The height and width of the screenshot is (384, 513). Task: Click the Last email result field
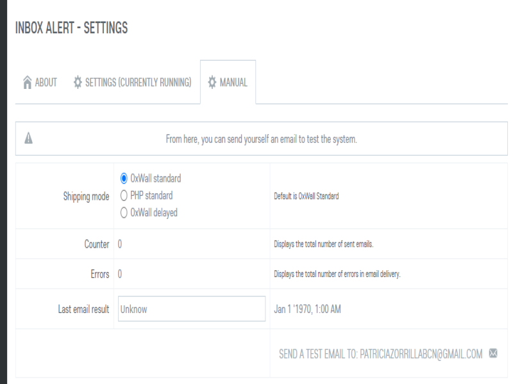pos(192,309)
